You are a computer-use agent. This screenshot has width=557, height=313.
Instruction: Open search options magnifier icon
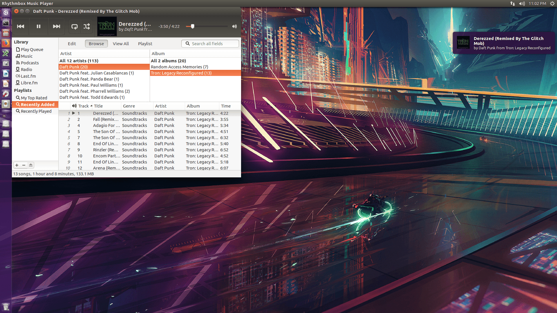[188, 43]
